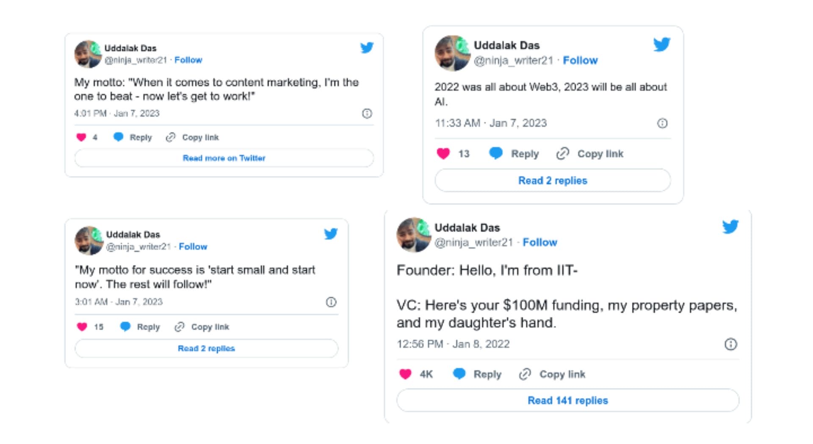Like the Web3 and AI tweet
The image size is (813, 444).
[x=443, y=153]
